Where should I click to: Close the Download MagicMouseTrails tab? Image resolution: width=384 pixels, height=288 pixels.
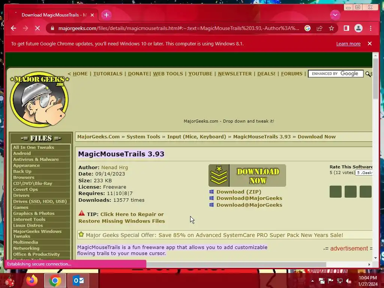(x=92, y=15)
